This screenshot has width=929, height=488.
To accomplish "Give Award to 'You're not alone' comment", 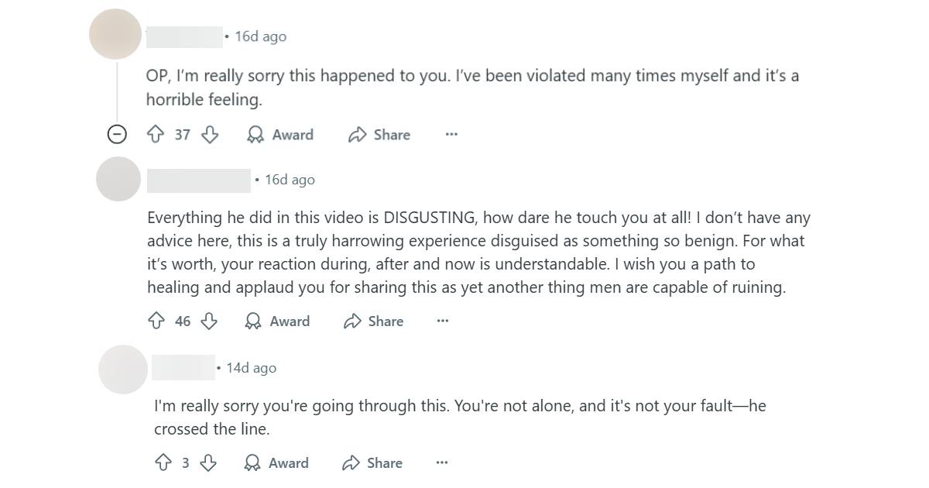I will pyautogui.click(x=276, y=463).
